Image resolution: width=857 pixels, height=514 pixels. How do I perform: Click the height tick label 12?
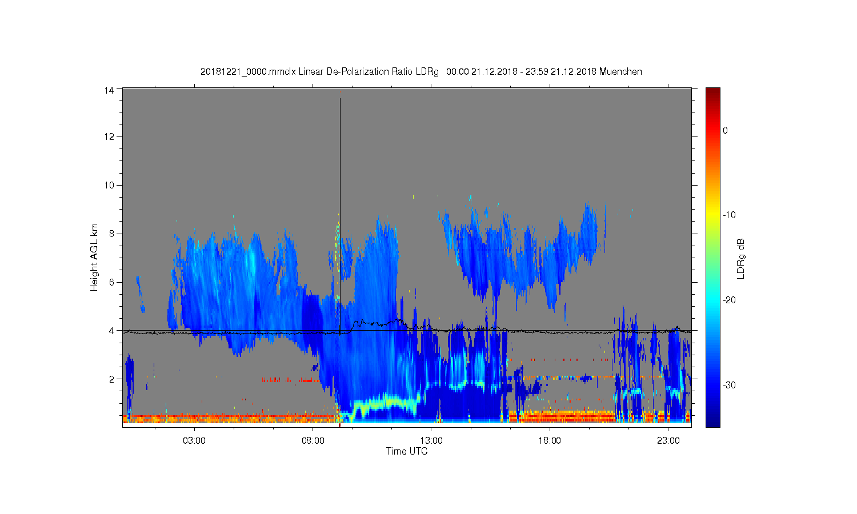coord(109,136)
